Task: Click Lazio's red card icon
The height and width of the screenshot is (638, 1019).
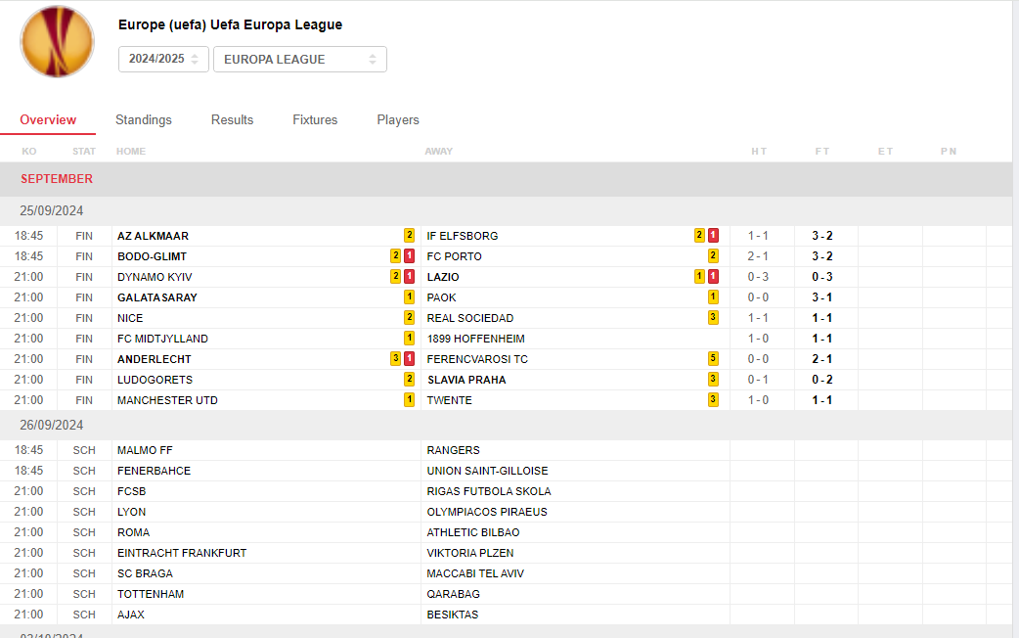Action: pos(714,277)
